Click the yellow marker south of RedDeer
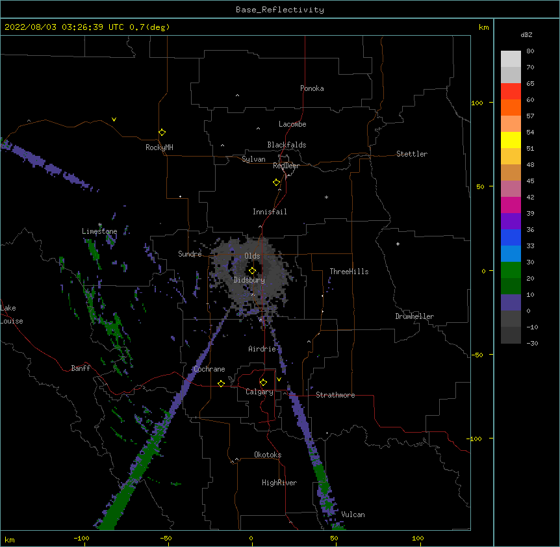 click(x=276, y=183)
